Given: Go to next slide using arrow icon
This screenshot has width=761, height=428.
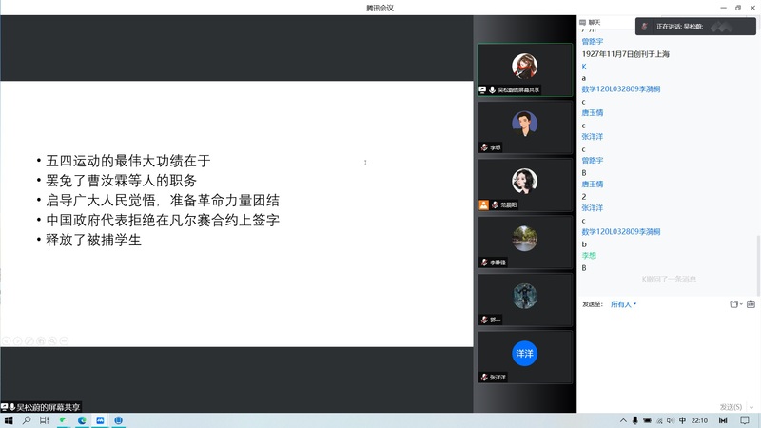Looking at the screenshot, I should click(x=17, y=340).
